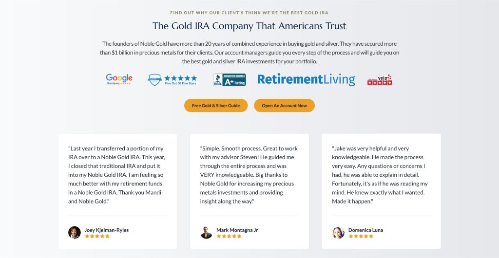Click the heading 'The Gold IRA Company That Americans Trust'
Image resolution: width=499 pixels, height=258 pixels.
pos(249,26)
